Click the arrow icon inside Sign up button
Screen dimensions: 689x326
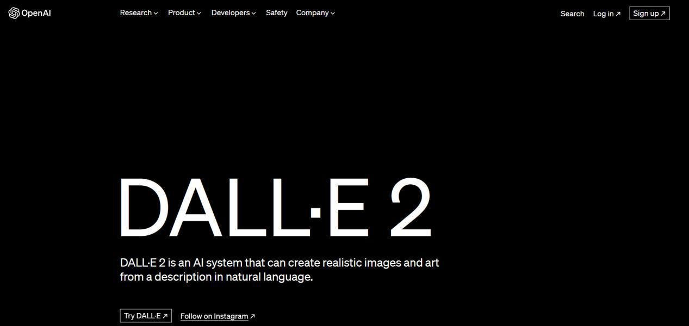[x=663, y=14]
